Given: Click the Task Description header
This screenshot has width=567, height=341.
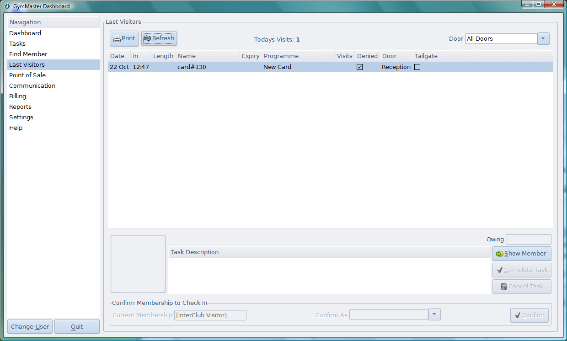Looking at the screenshot, I should [329, 252].
